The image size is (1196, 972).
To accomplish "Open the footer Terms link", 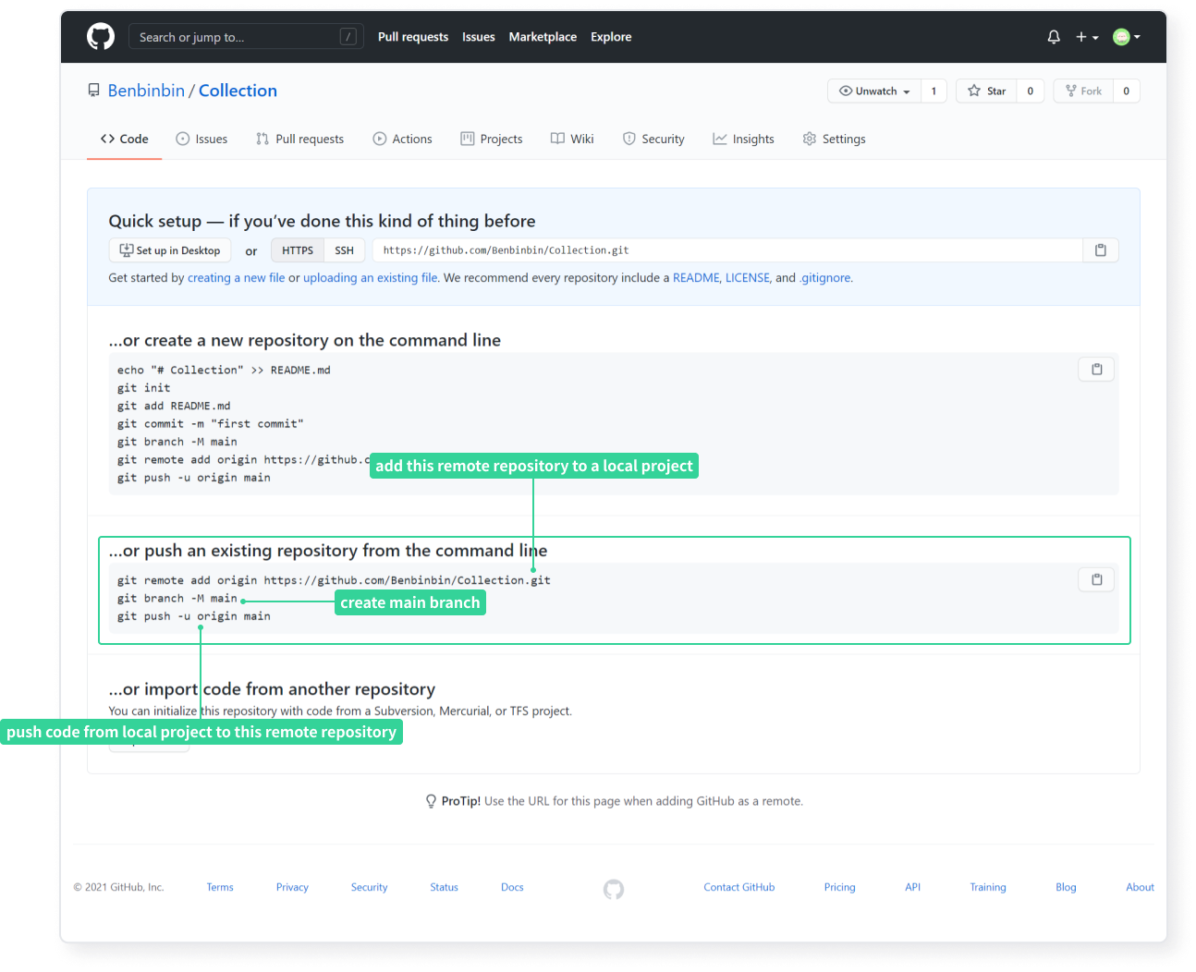I will click(x=220, y=887).
